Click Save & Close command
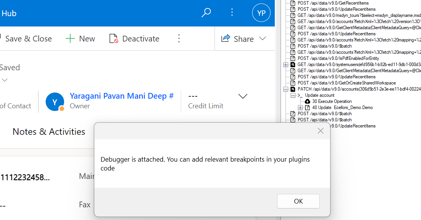Image resolution: width=421 pixels, height=220 pixels. tap(28, 39)
